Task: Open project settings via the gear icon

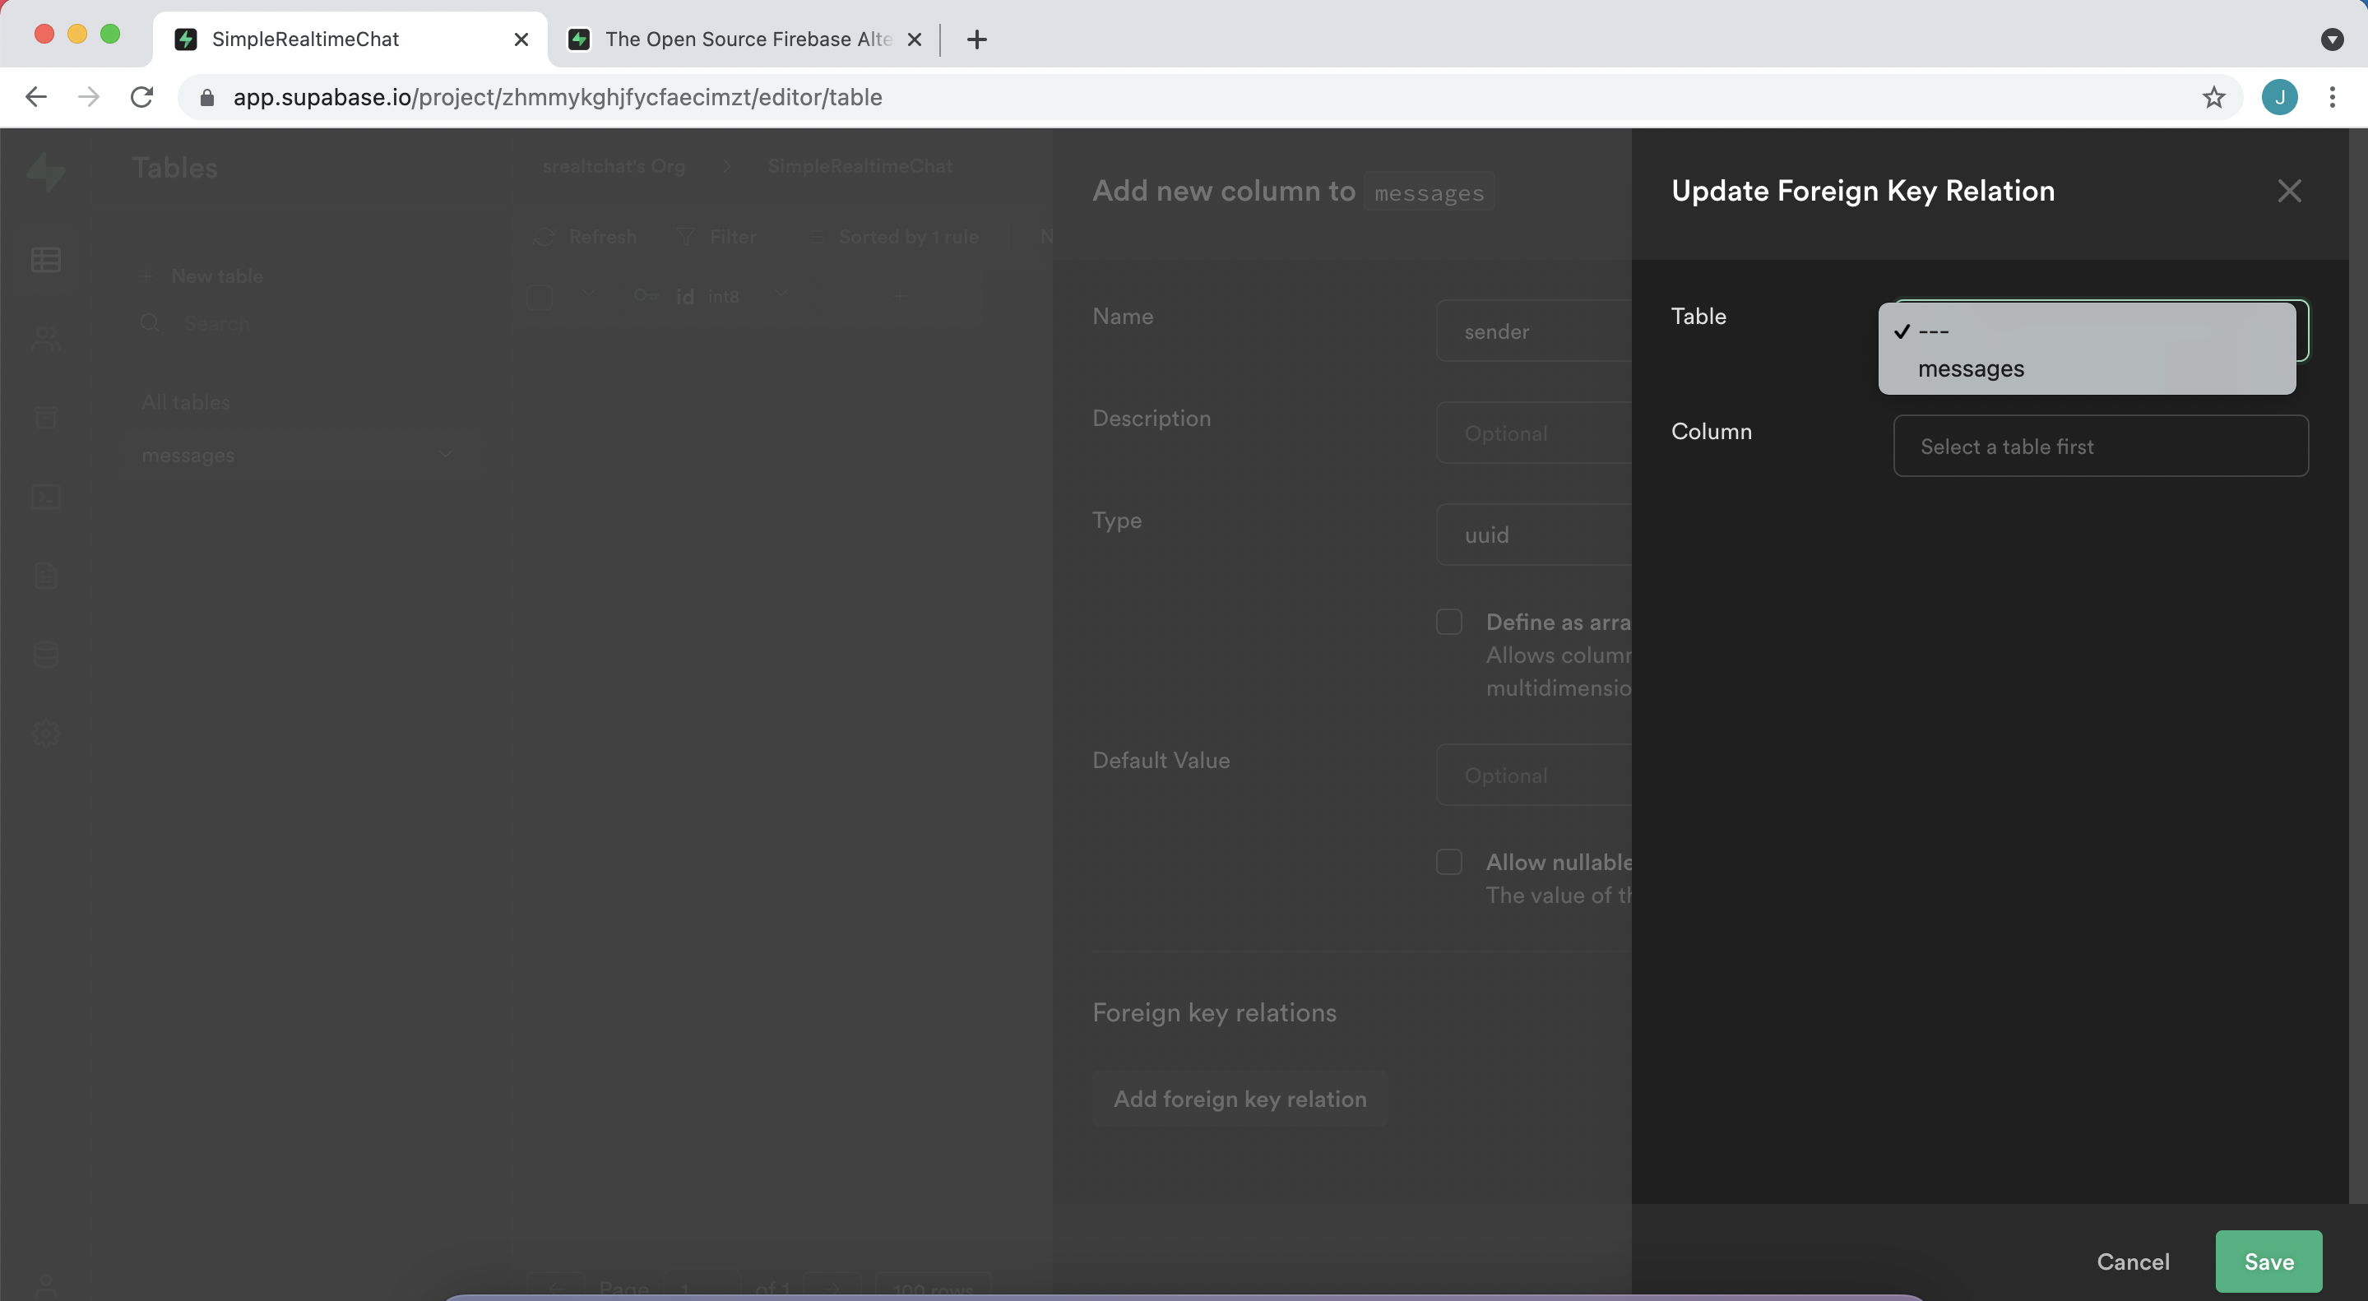Action: tap(46, 732)
